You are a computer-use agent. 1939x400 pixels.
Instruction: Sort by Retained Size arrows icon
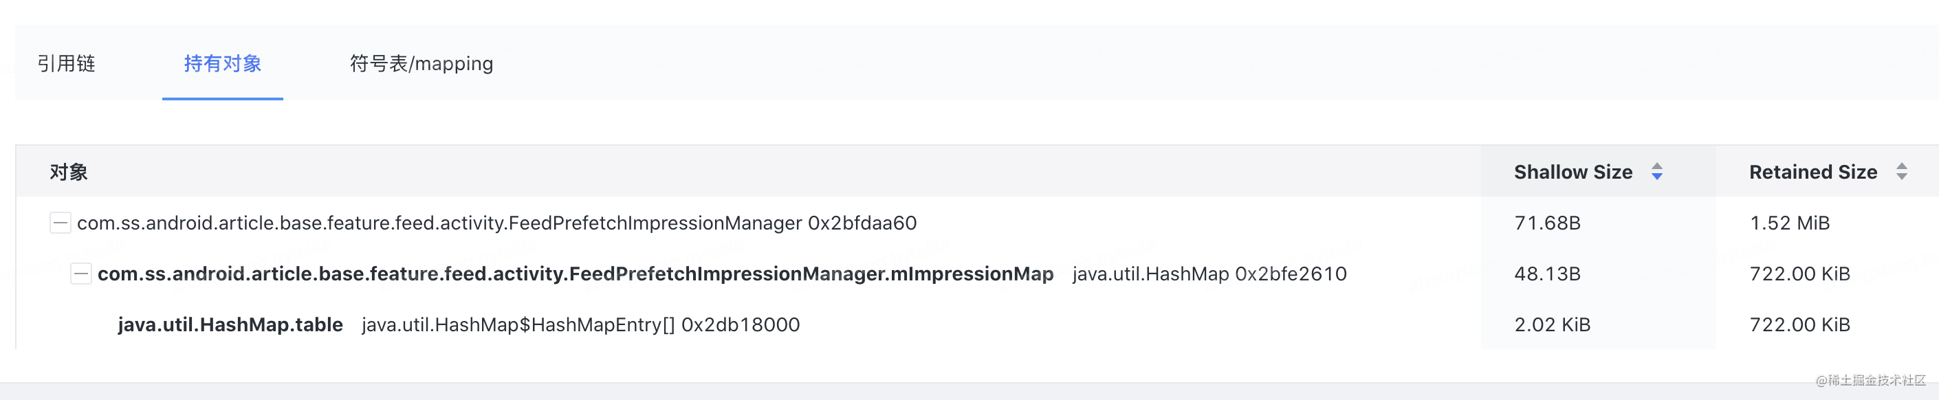(1901, 171)
